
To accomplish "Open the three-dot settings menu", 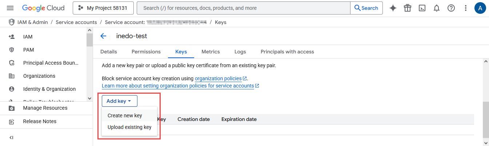I will 466,8.
